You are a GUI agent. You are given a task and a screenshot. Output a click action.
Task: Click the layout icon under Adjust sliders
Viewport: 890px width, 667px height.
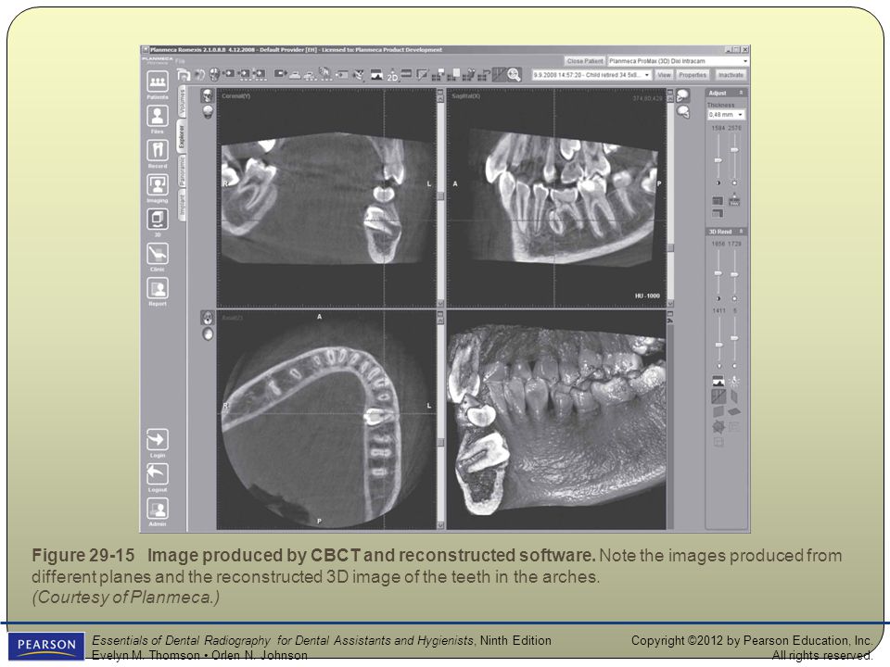[x=718, y=201]
